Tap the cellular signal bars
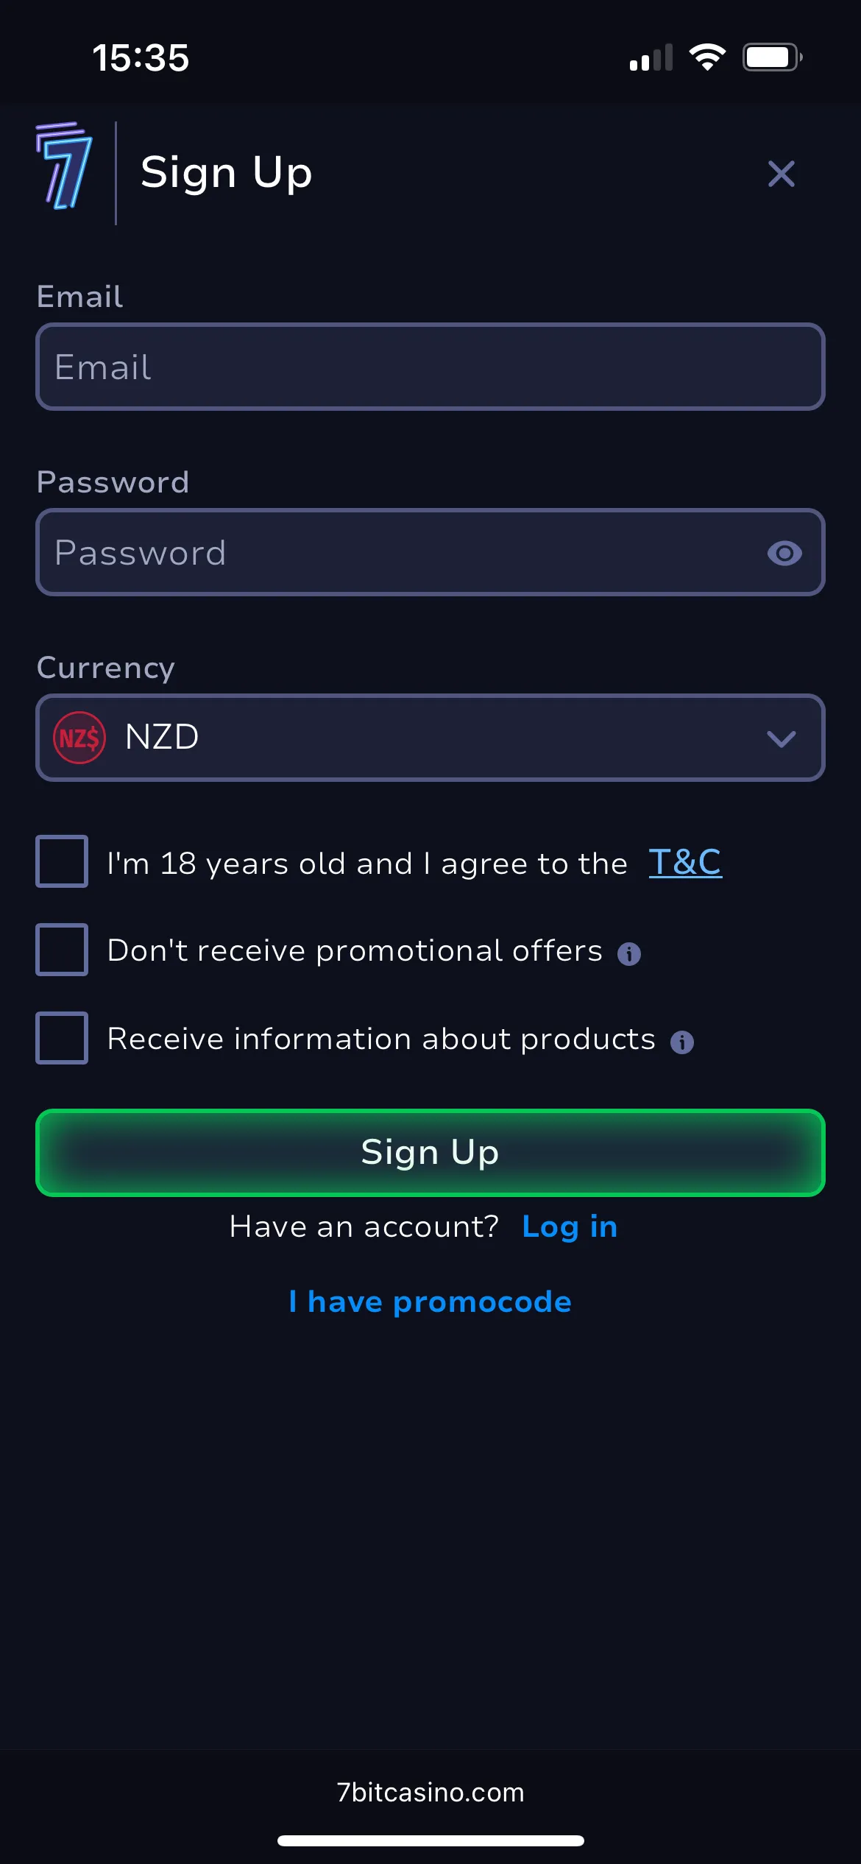This screenshot has height=1864, width=861. pos(651,57)
